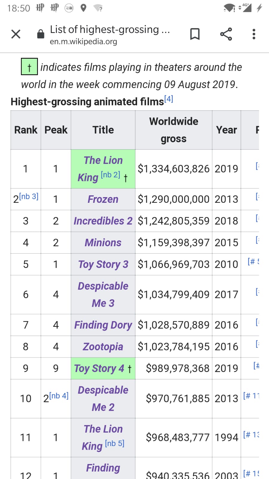Tap the mobile signal strength icon
269x479 pixels.
[247, 7]
